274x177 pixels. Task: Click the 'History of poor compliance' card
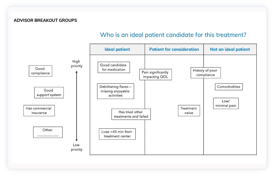click(206, 73)
